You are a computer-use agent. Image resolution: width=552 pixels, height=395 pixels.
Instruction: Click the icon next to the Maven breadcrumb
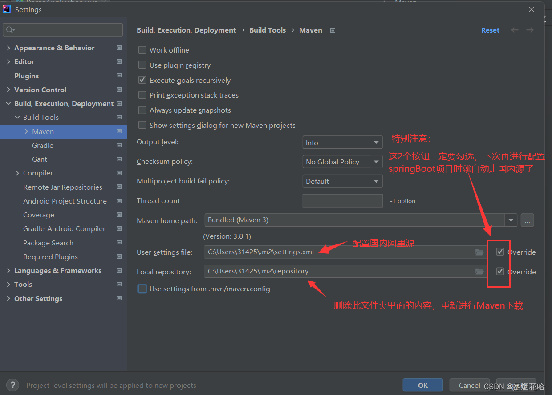(x=333, y=30)
